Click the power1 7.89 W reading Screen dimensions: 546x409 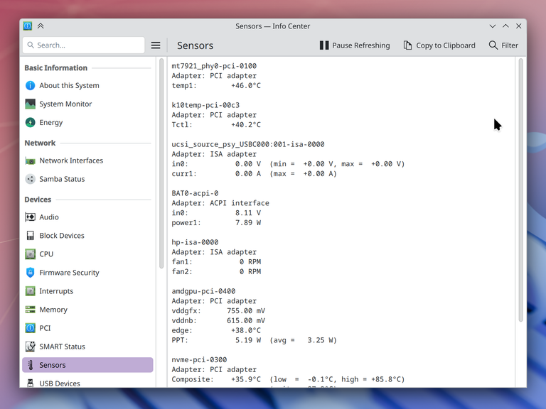click(216, 222)
